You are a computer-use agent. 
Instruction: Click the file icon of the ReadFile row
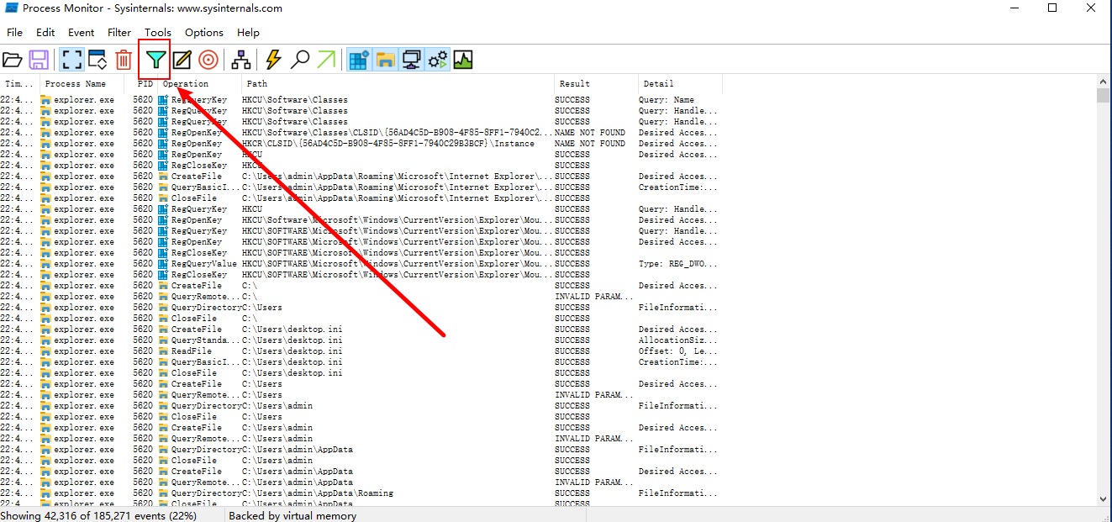(x=163, y=351)
